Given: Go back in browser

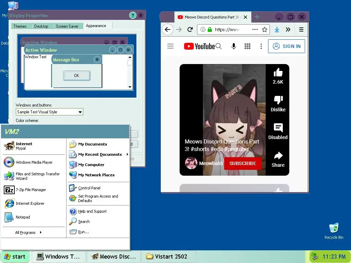Looking at the screenshot, I should [167, 29].
